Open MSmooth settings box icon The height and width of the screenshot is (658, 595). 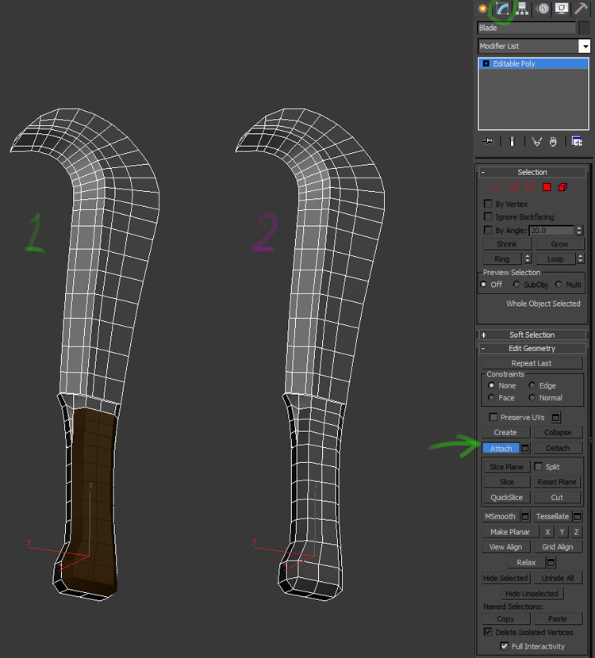tap(525, 517)
